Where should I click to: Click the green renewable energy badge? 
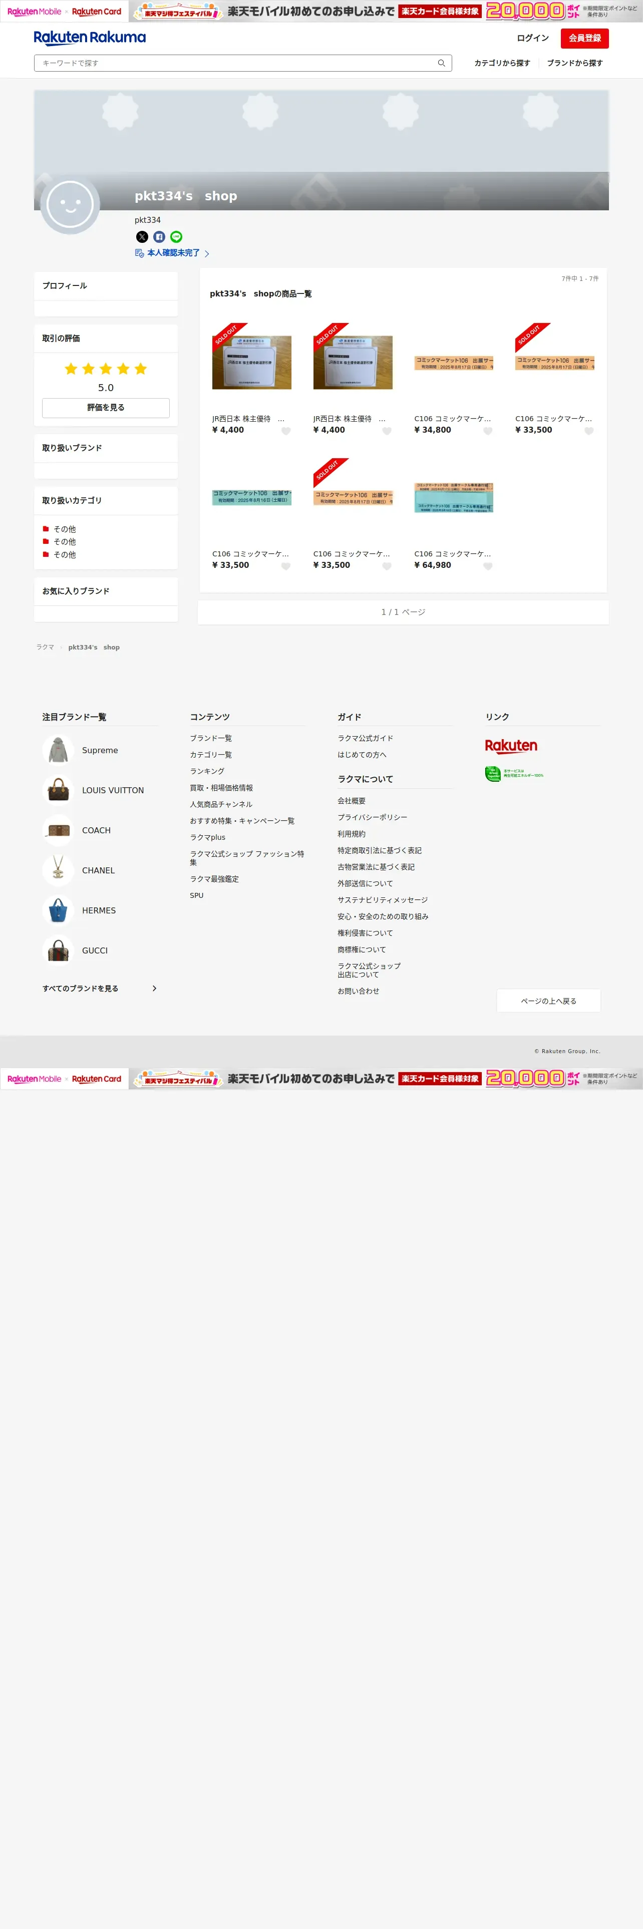(x=514, y=774)
